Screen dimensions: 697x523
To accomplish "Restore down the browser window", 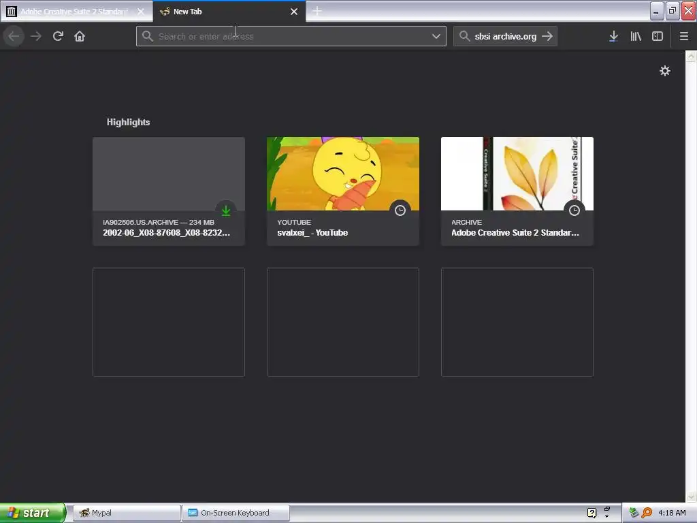I will point(672,11).
